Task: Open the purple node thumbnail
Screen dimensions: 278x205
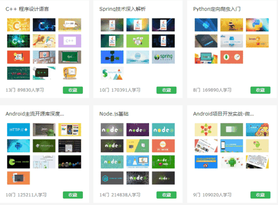Action: tap(138, 130)
